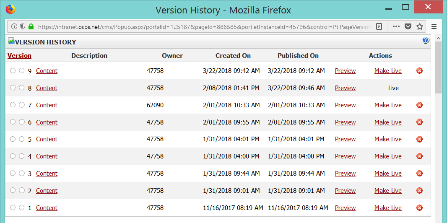This screenshot has width=447, height=223.
Task: Open the Pocket save icon in toolbar
Action: coord(408,26)
